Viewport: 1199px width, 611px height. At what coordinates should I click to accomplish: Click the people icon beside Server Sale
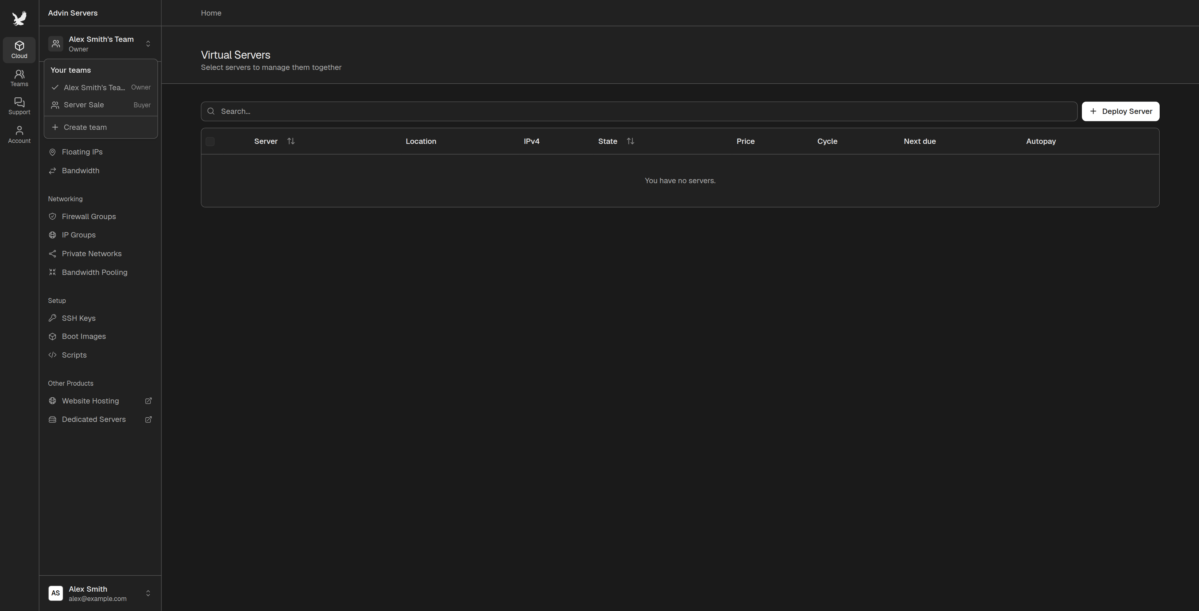(55, 105)
